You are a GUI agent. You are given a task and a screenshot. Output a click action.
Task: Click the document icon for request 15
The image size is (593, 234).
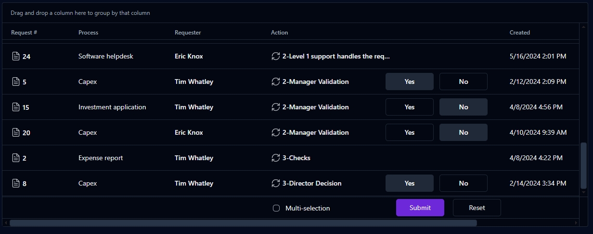click(16, 107)
